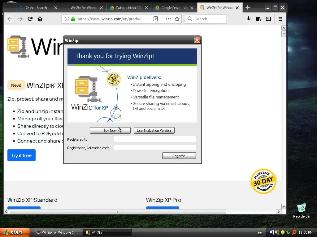Go back using the browser back arrow

pos(10,19)
